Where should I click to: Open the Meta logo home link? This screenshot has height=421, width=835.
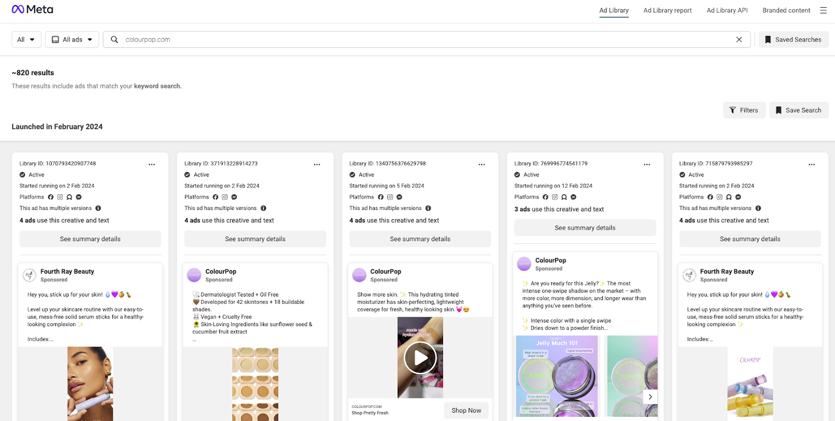point(32,9)
